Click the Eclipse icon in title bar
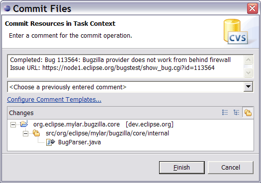 7,8
